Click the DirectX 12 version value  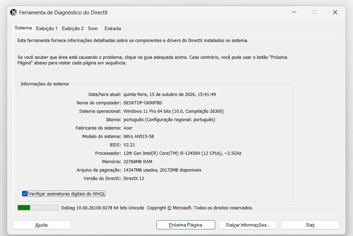[134, 178]
